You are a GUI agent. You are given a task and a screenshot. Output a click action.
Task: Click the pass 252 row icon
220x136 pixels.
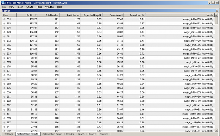coord(4,110)
